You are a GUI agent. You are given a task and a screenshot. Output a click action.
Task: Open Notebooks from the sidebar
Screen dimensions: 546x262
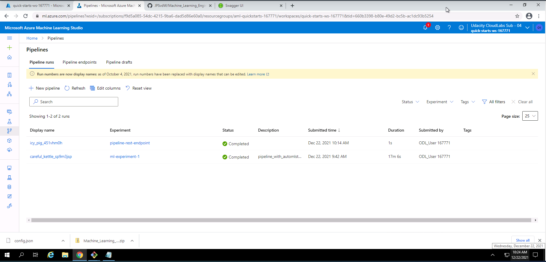click(x=9, y=75)
